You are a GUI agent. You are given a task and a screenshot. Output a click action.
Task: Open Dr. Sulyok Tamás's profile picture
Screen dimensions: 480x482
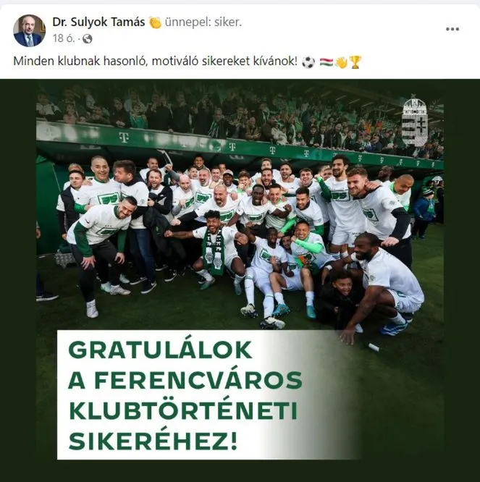pyautogui.click(x=29, y=30)
